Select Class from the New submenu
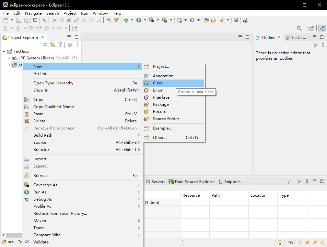 pyautogui.click(x=173, y=83)
